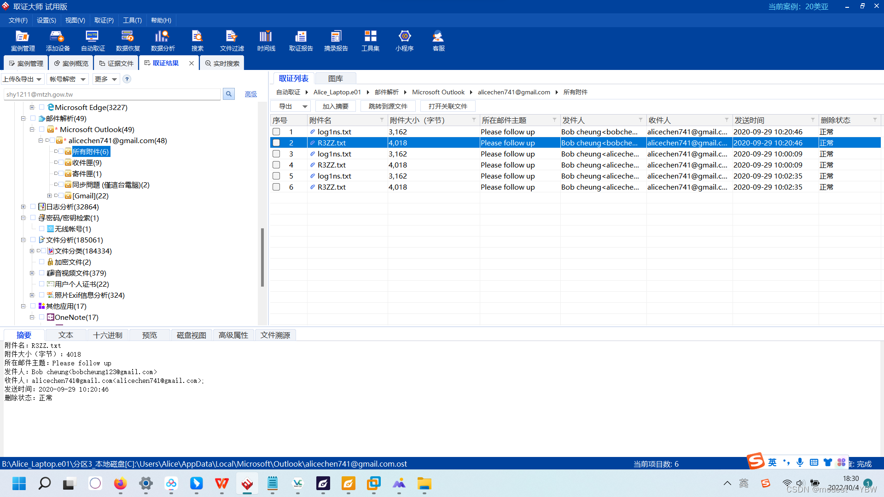Click the tree panel vertical scrollbar
Screen dimensions: 884x497
262,258
